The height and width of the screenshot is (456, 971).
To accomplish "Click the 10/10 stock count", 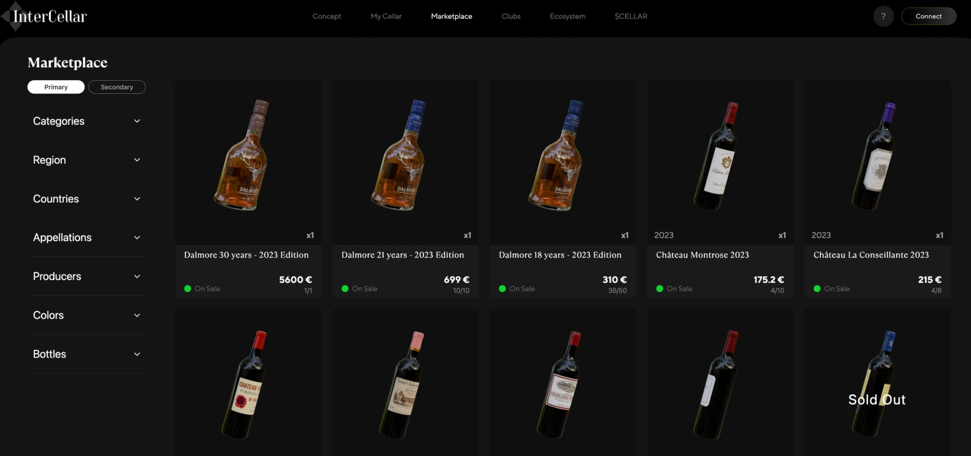I will [461, 291].
